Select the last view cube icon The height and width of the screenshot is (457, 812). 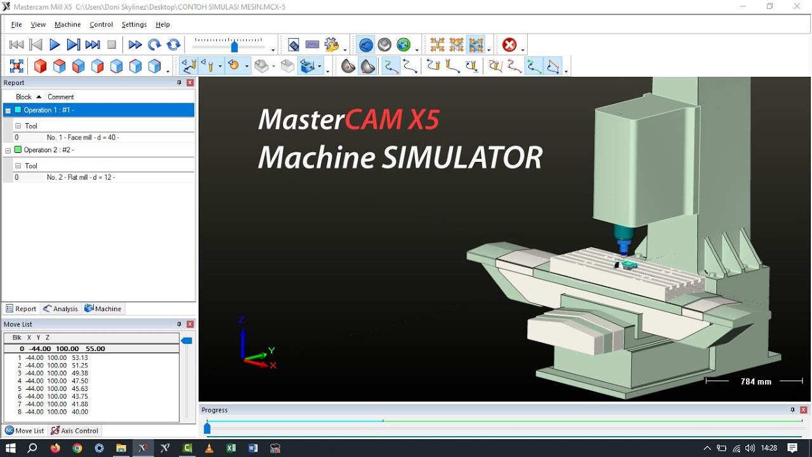coord(154,66)
